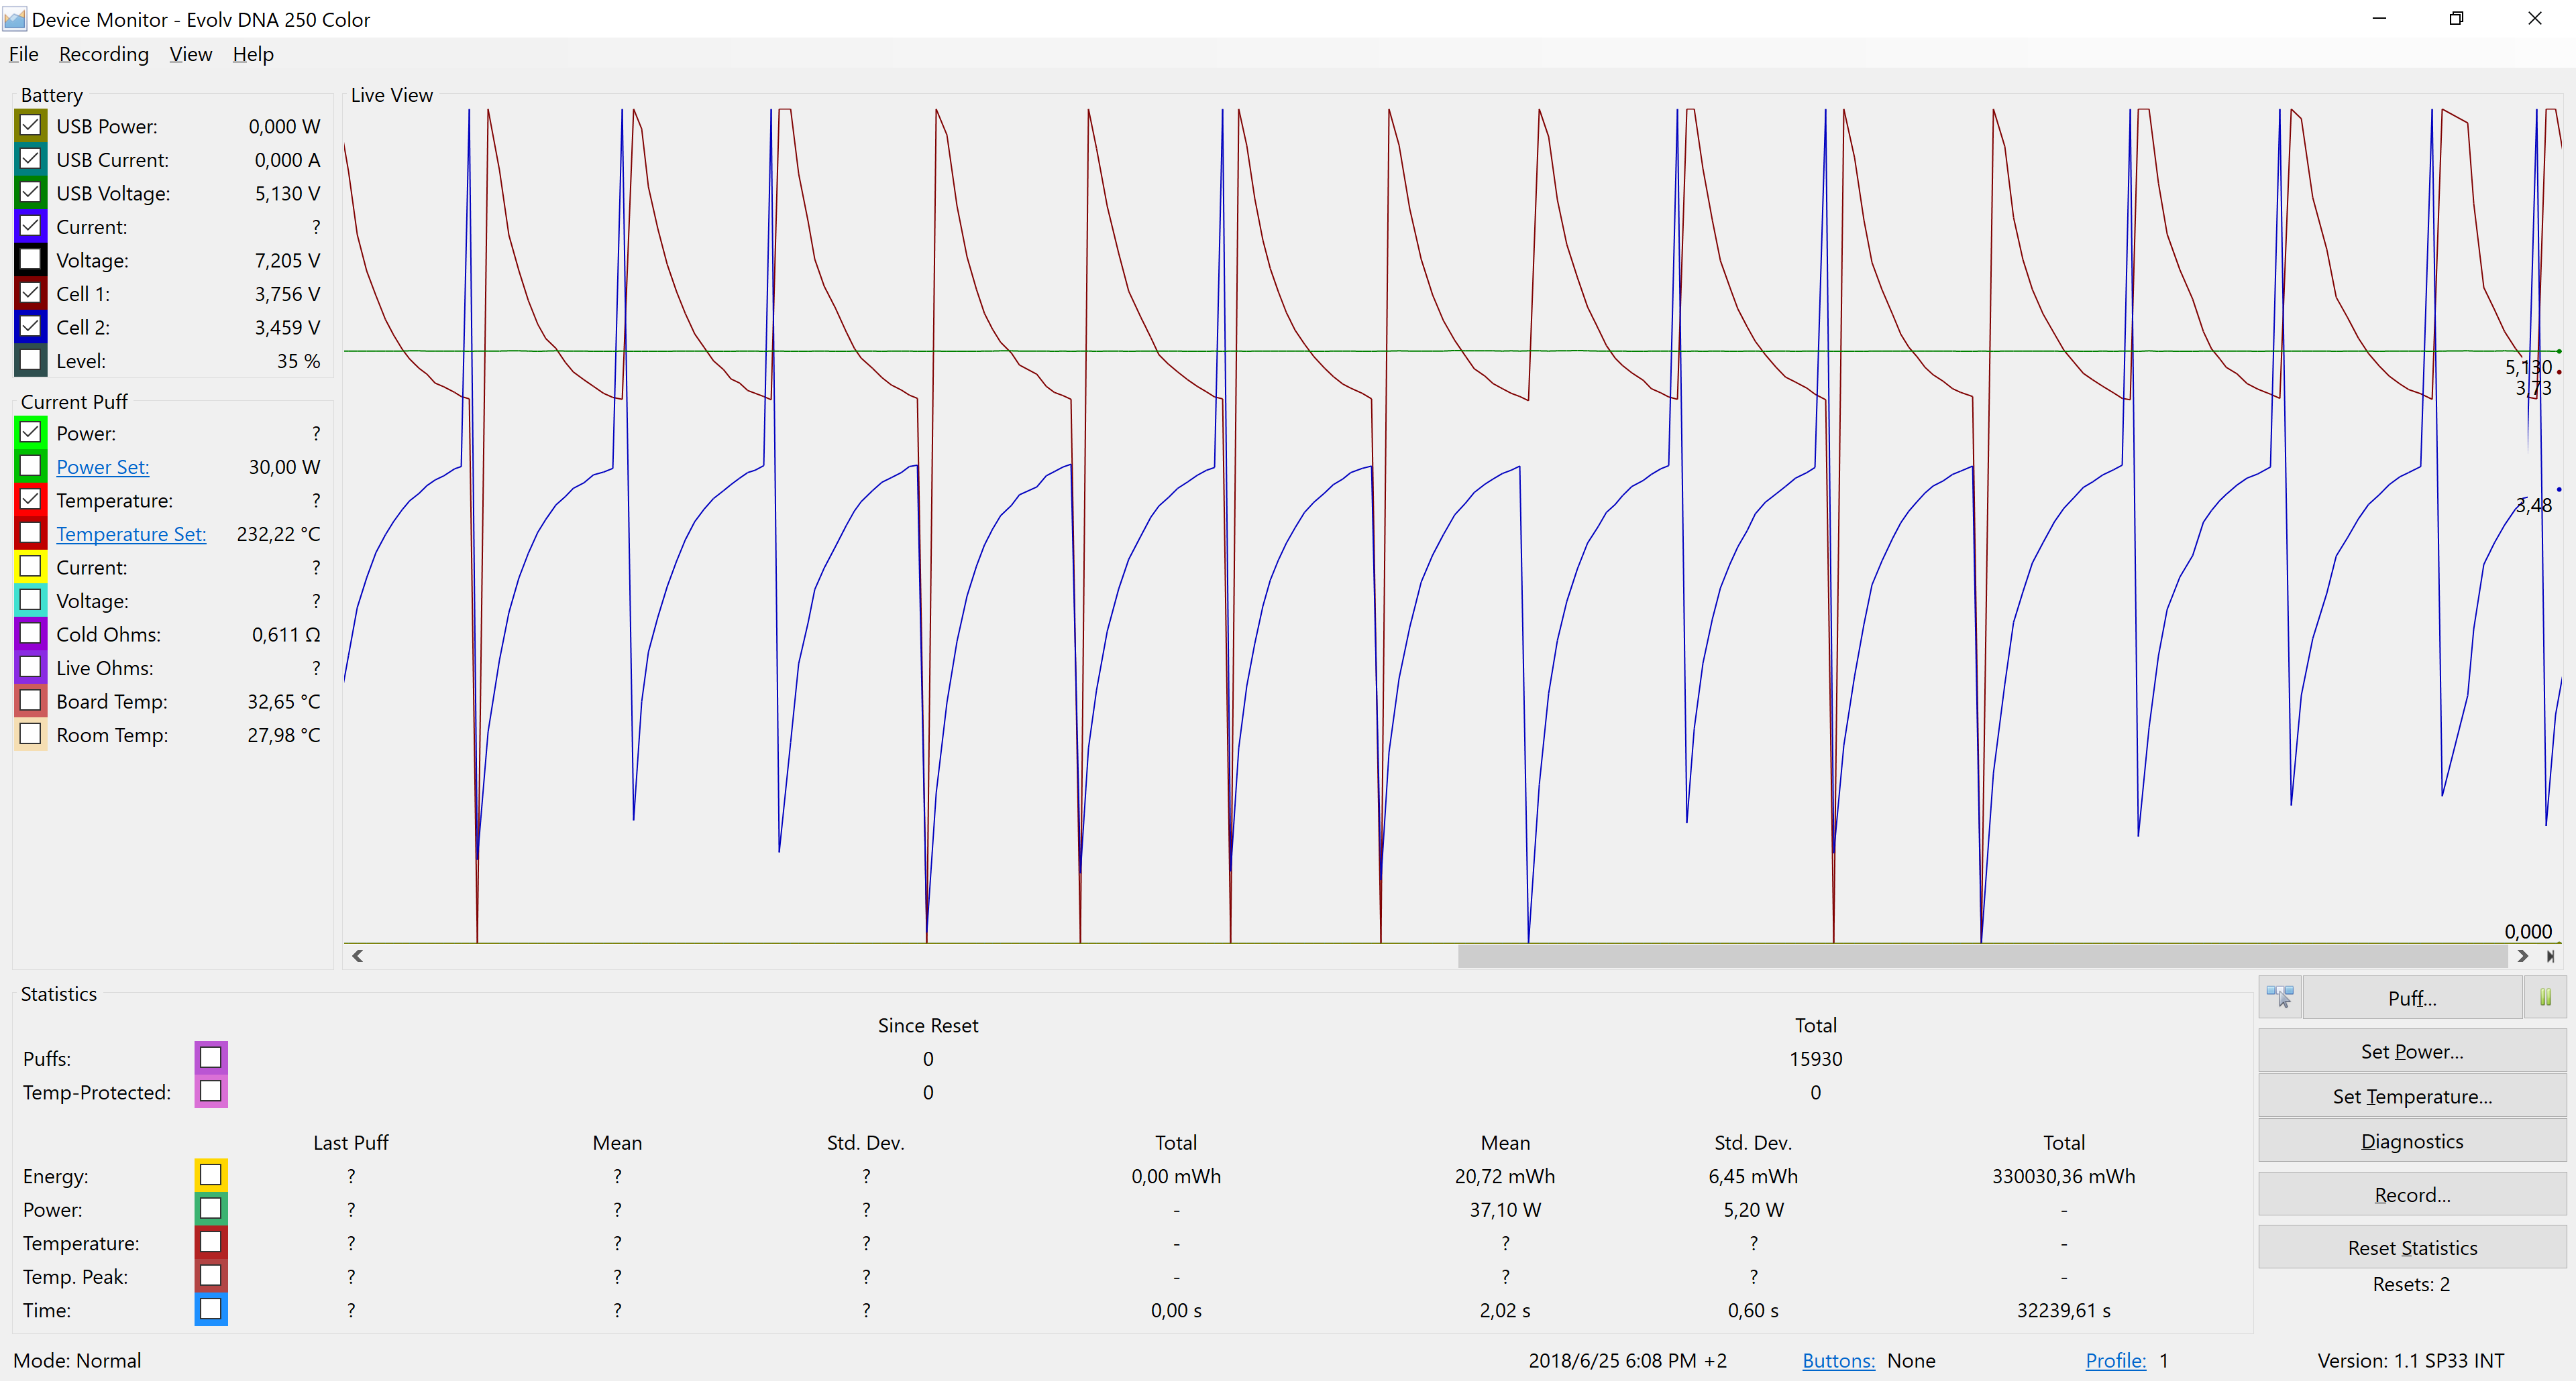Click the Set Temperature... button

coord(2411,1096)
